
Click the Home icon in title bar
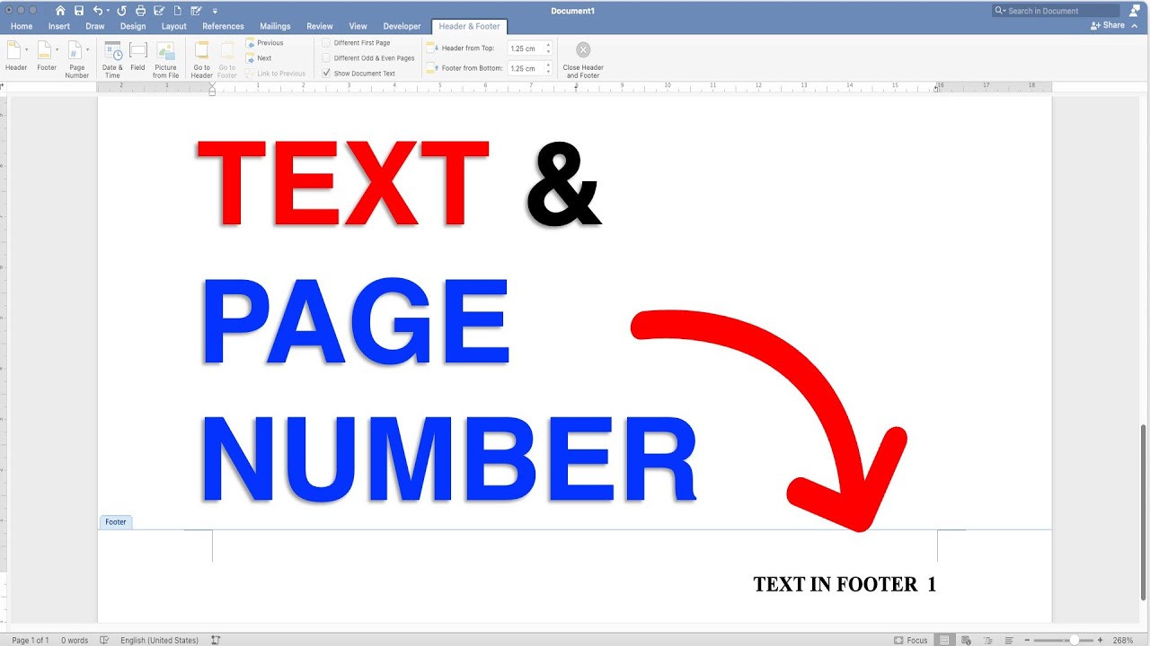tap(60, 11)
